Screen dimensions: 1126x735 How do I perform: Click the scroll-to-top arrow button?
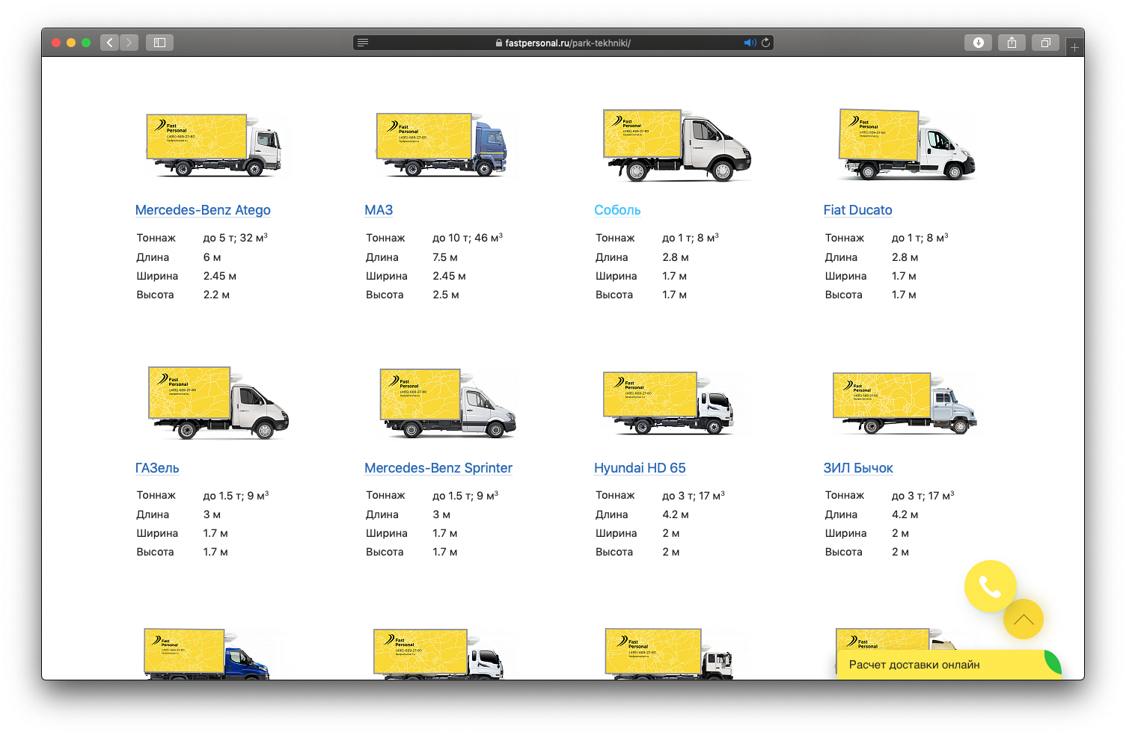(x=1023, y=619)
